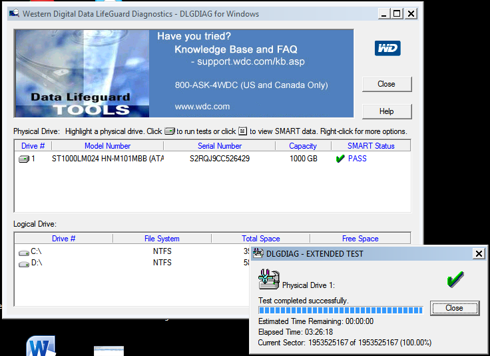The image size is (490, 356).
Task: Sort by Serial Number column header
Action: click(220, 146)
